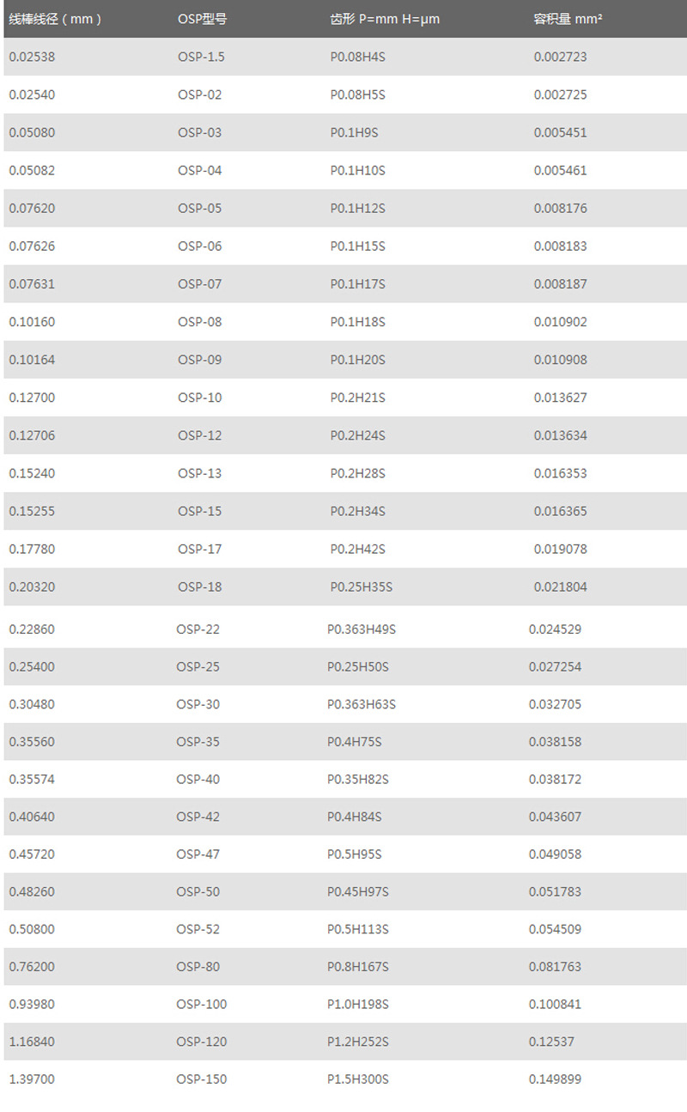Click the 0.149899 volume cell

point(555,1079)
